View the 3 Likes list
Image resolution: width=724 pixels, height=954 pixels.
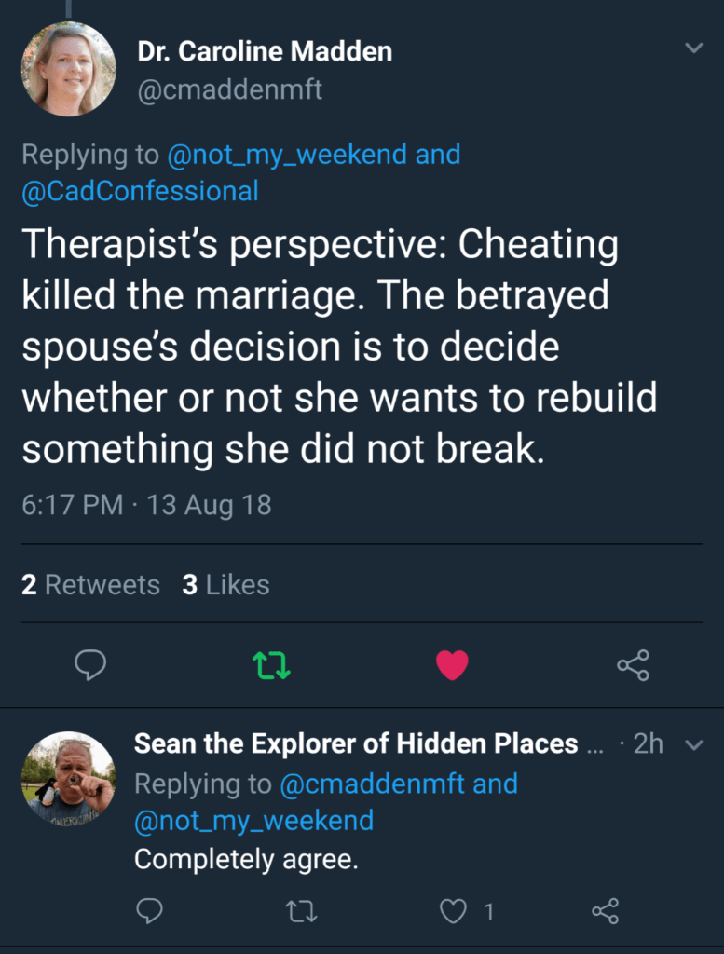pyautogui.click(x=226, y=585)
